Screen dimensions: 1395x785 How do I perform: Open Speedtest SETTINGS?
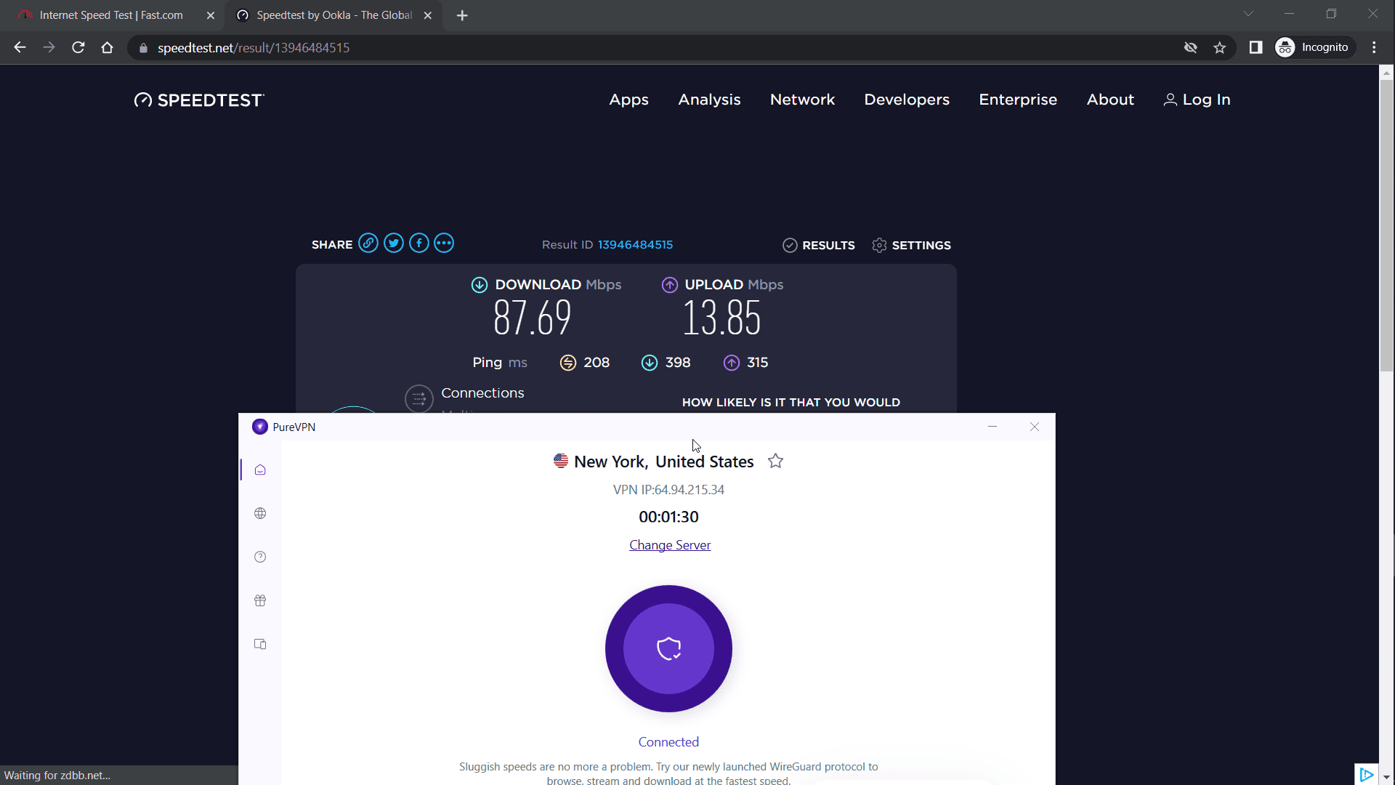pyautogui.click(x=911, y=246)
